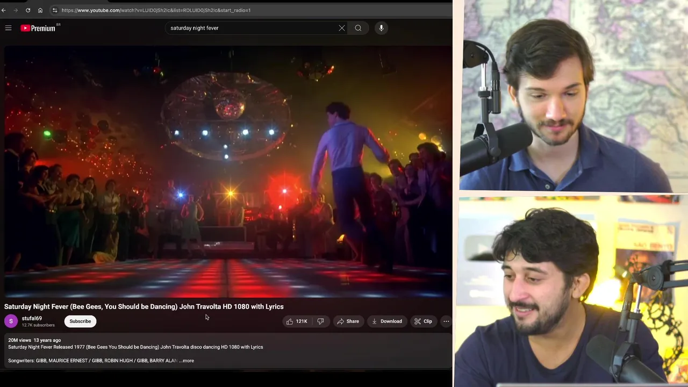688x387 pixels.
Task: Open the video title text
Action: click(x=144, y=306)
